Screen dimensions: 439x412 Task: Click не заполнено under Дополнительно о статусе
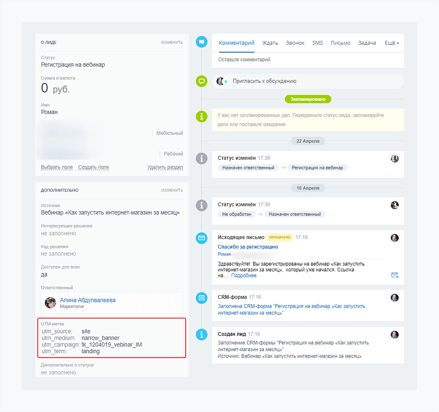click(58, 372)
